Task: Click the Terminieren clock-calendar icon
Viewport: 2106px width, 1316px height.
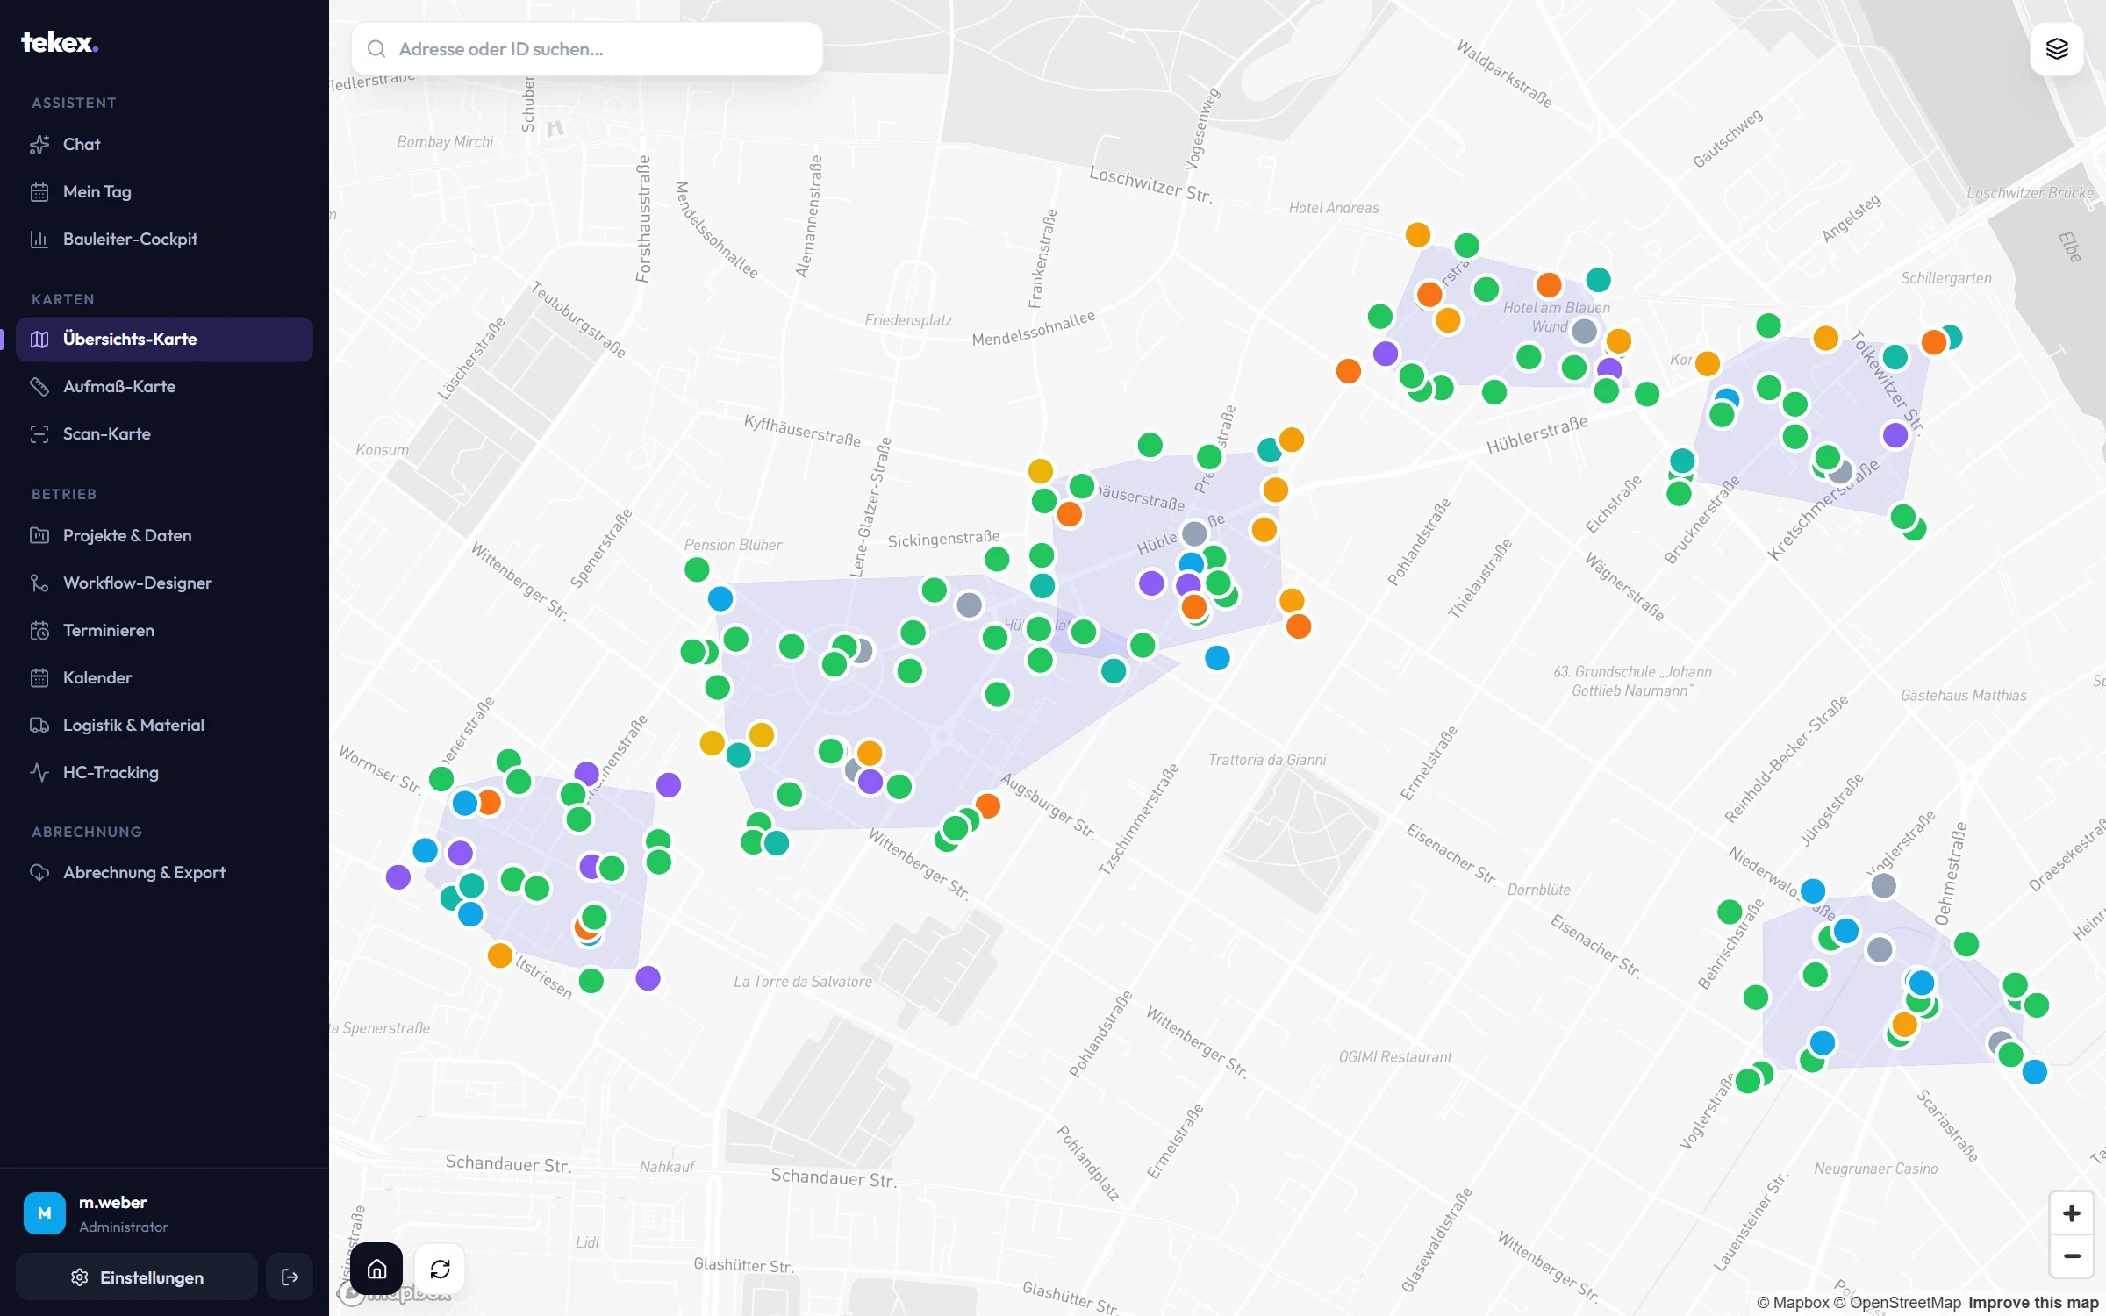Action: click(39, 631)
